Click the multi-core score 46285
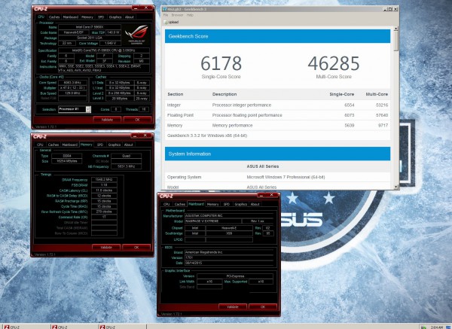The image size is (452, 329). (x=334, y=63)
